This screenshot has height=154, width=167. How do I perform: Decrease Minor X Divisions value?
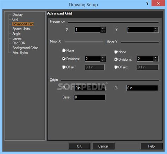click(x=103, y=60)
